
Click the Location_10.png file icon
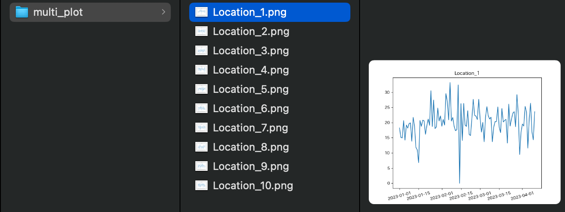click(201, 186)
